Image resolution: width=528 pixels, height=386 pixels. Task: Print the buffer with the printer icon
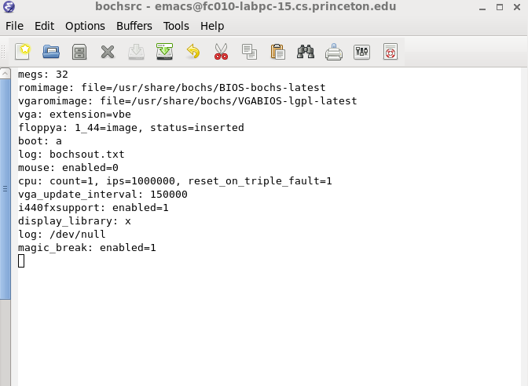point(334,52)
